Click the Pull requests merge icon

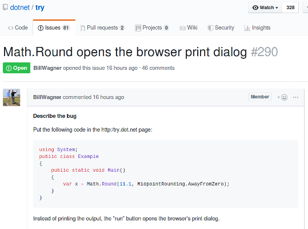[83, 28]
